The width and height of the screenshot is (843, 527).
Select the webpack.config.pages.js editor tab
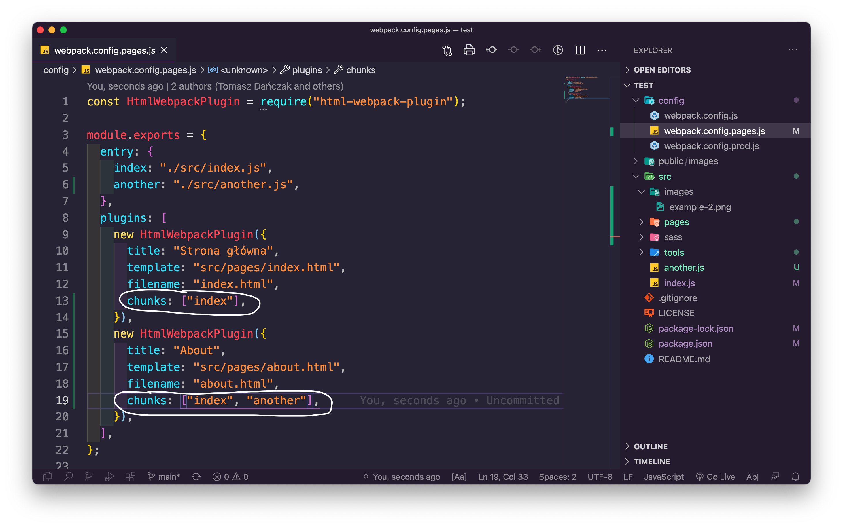coord(104,50)
